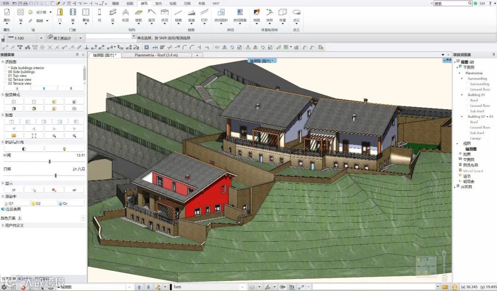497x291 pixels.
Task: Select the Mass (体量) tool
Action: pos(283,16)
